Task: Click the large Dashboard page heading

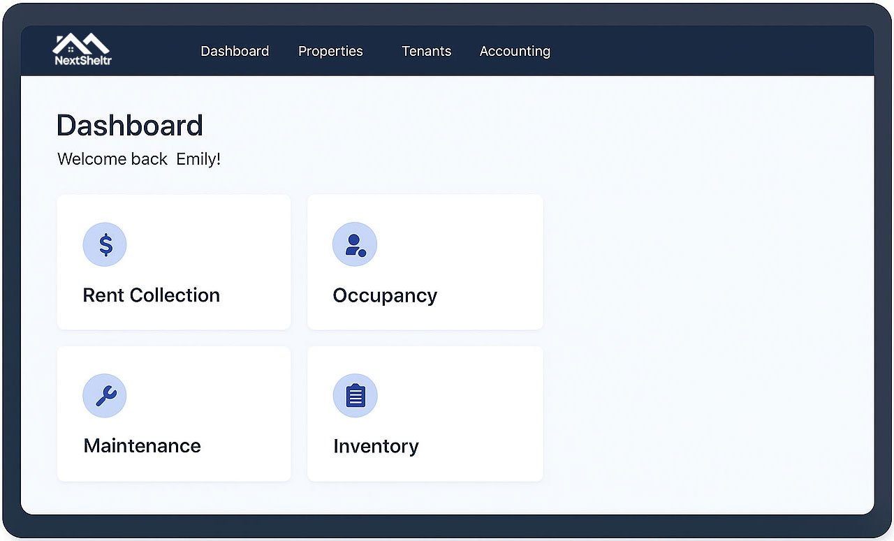Action: [130, 126]
